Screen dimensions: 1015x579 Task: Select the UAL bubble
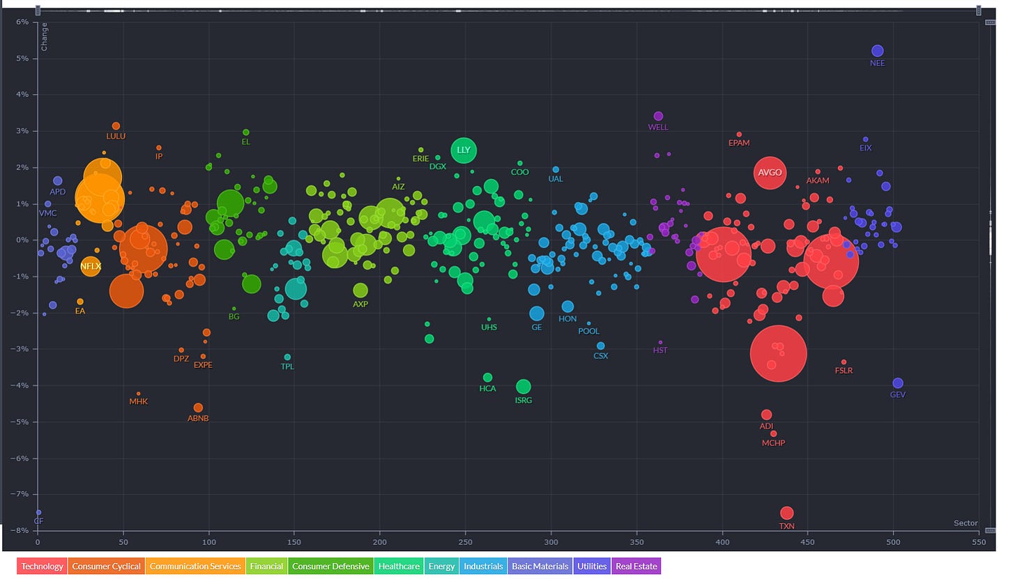[556, 169]
